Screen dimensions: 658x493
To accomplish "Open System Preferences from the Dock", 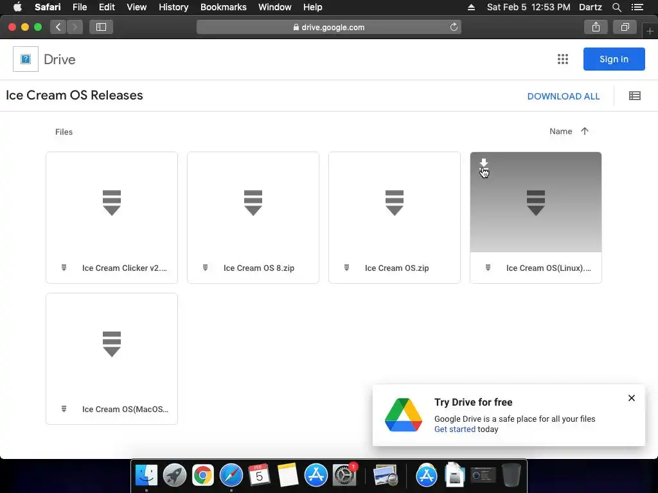I will [x=344, y=475].
